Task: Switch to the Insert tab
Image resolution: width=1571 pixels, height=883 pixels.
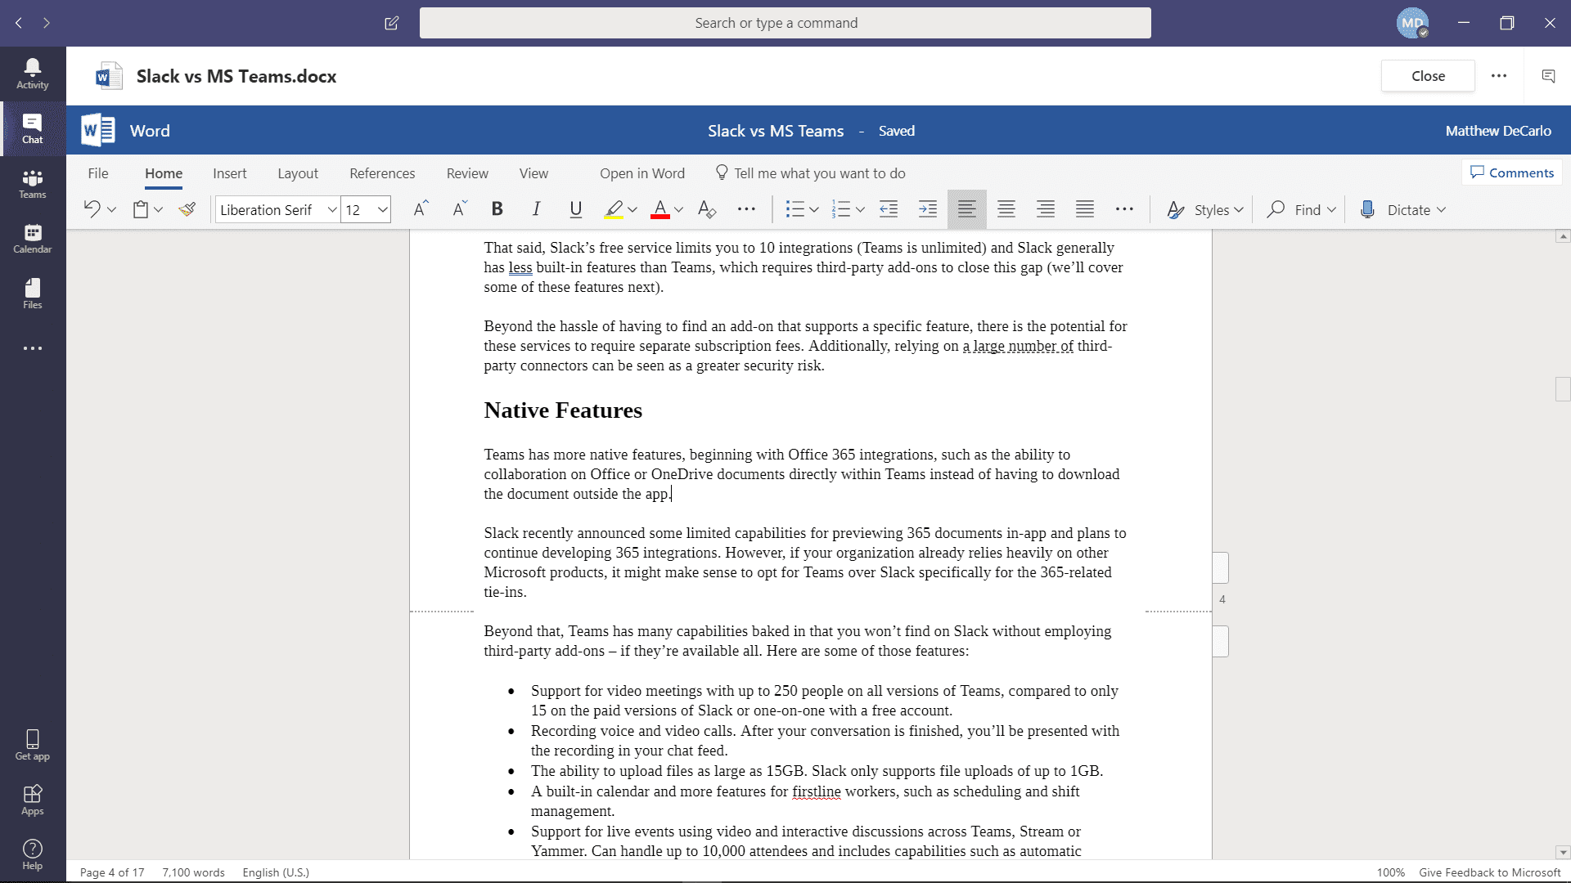Action: tap(230, 173)
